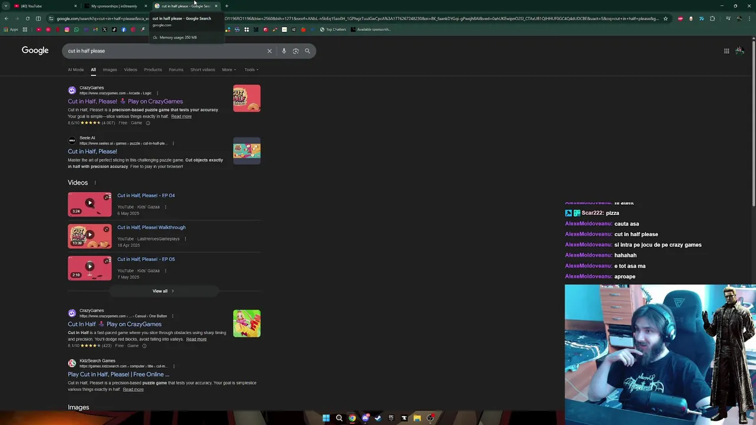
Task: Open the Google apps grid
Action: [726, 51]
